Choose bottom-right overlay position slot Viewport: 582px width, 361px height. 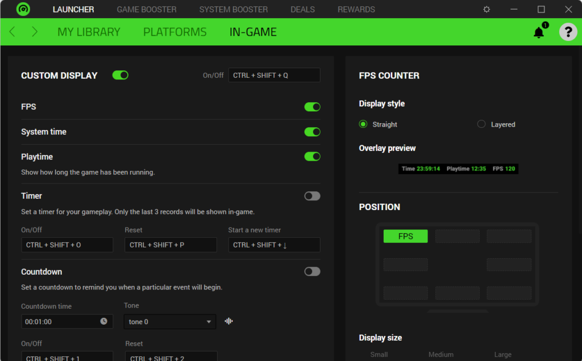click(509, 293)
